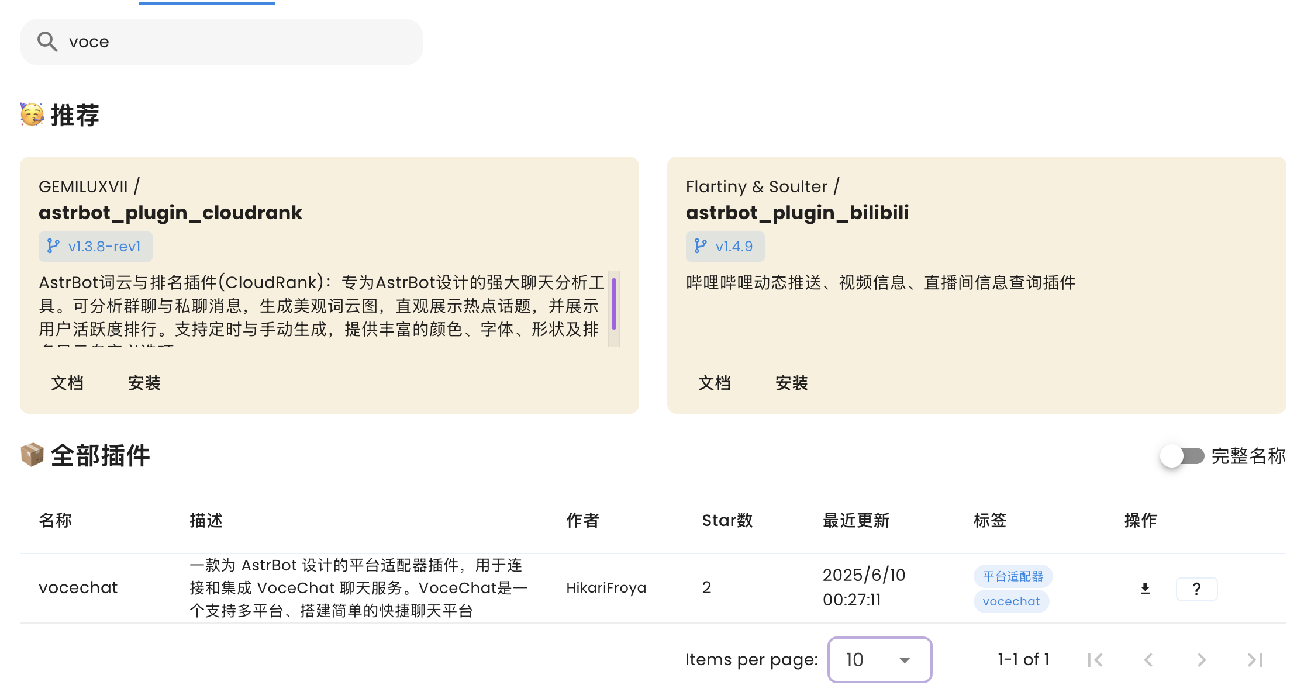Open the items per page dropdown
The width and height of the screenshot is (1304, 692).
pyautogui.click(x=879, y=660)
